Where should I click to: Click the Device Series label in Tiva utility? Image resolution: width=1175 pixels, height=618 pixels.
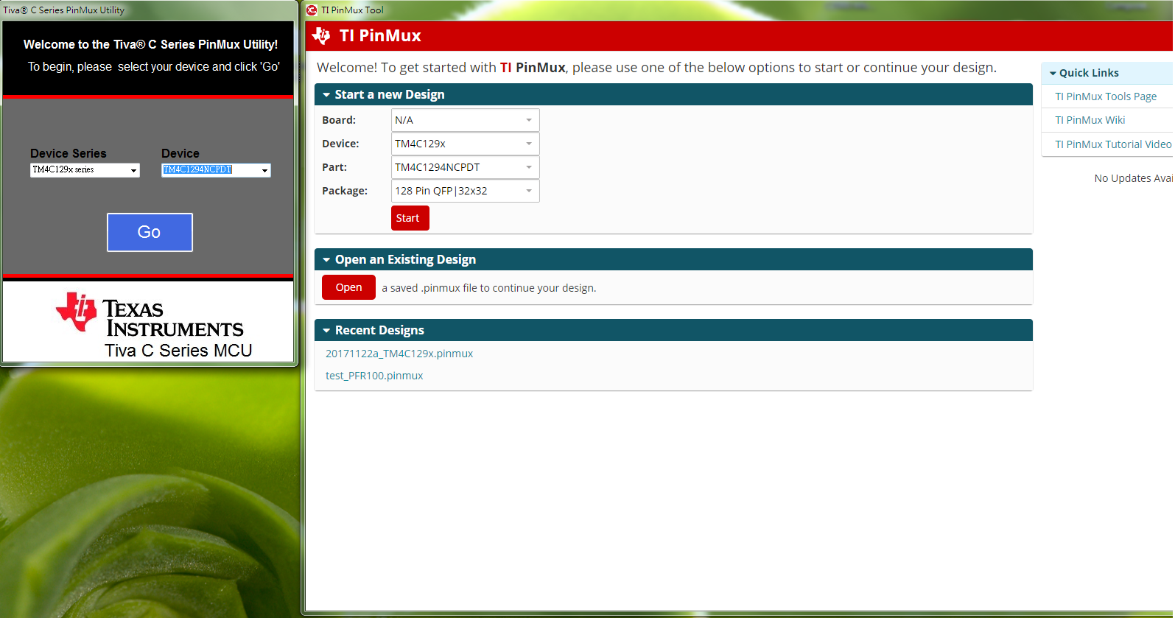(x=69, y=153)
